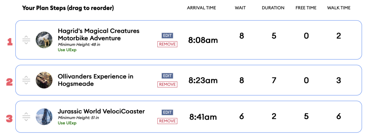The image size is (367, 136).
Task: Remove Hagrid's Motorbike Adventure from plan
Action: [x=167, y=44]
